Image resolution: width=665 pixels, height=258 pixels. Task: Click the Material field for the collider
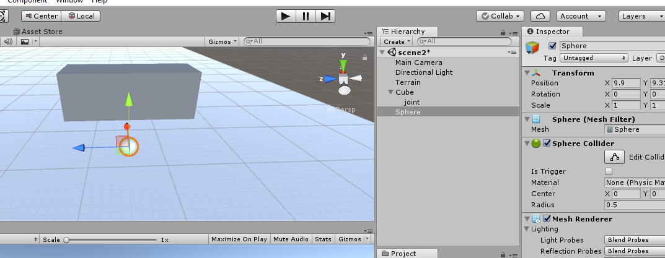click(x=635, y=183)
